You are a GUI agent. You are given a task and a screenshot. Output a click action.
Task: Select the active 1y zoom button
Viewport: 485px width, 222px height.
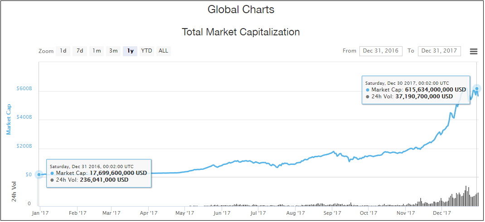pos(131,51)
